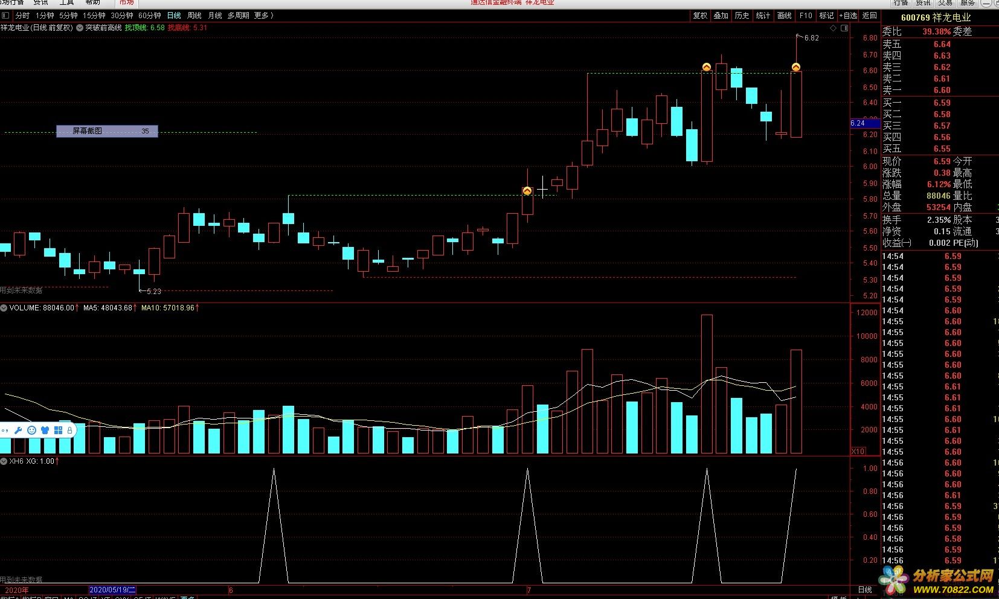Select the 日线 daily chart tab
Viewport: 999px width, 599px height.
click(174, 16)
